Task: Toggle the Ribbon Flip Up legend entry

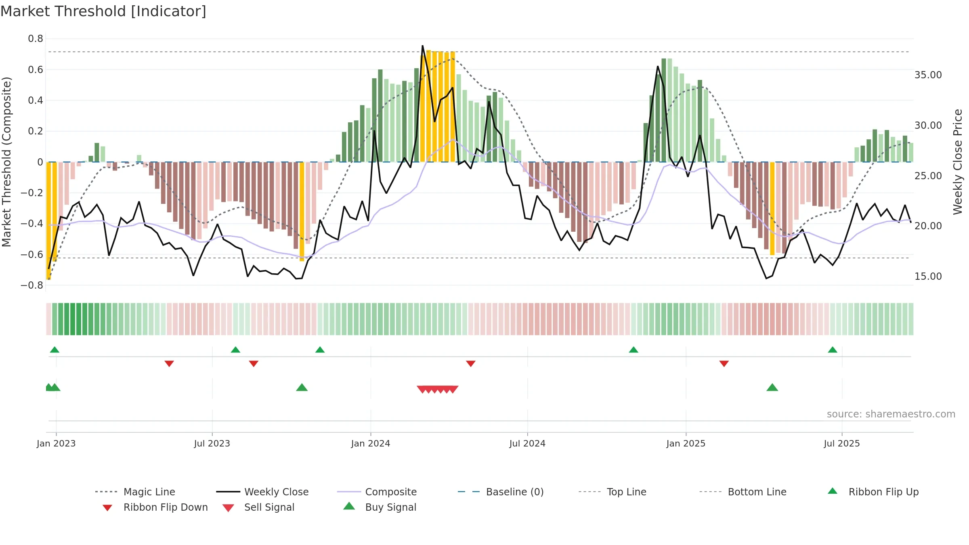Action: pyautogui.click(x=873, y=492)
